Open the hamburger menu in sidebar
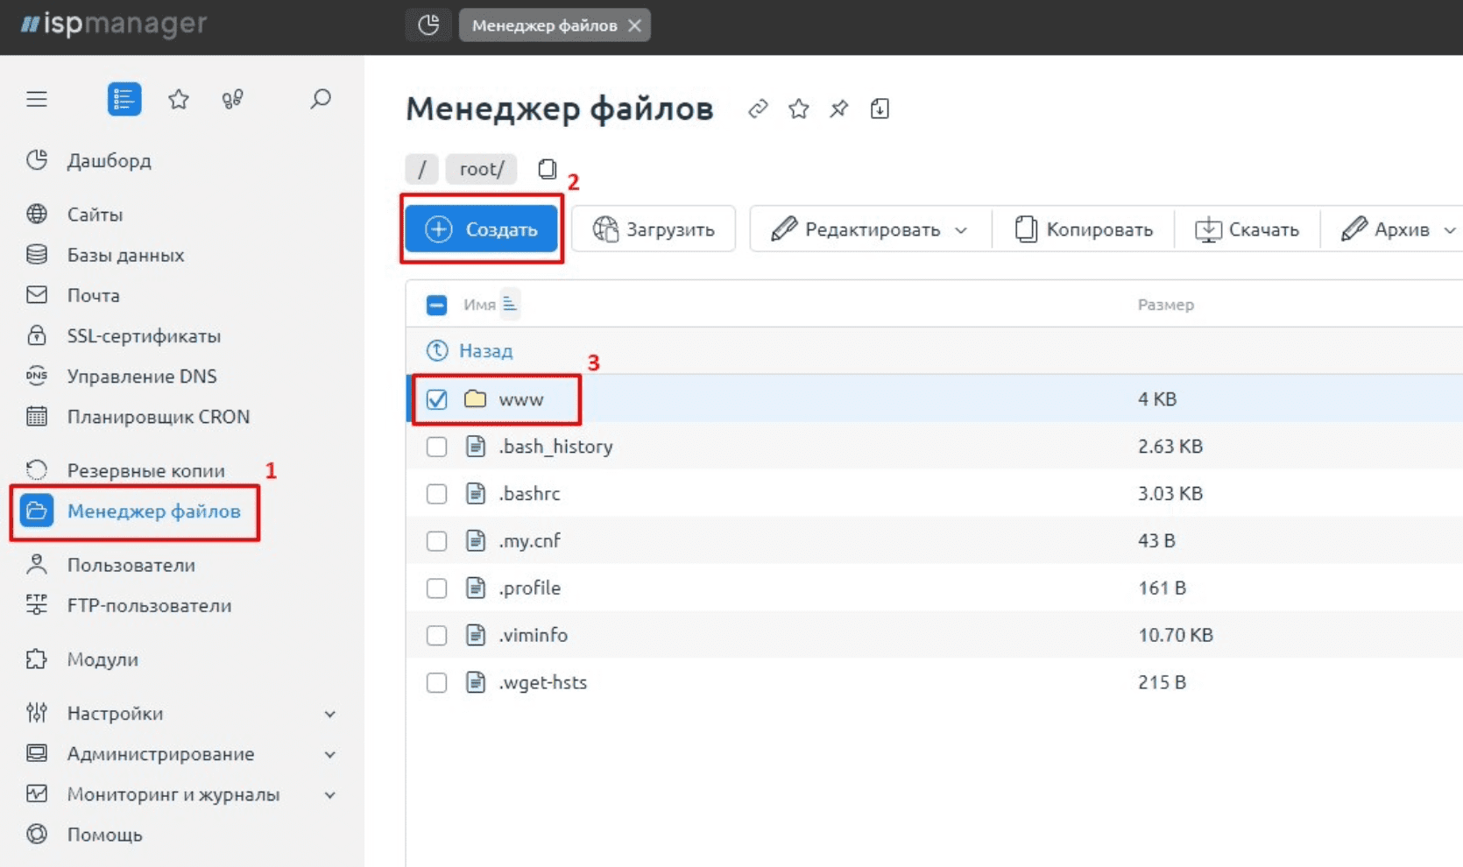The width and height of the screenshot is (1463, 867). tap(37, 99)
